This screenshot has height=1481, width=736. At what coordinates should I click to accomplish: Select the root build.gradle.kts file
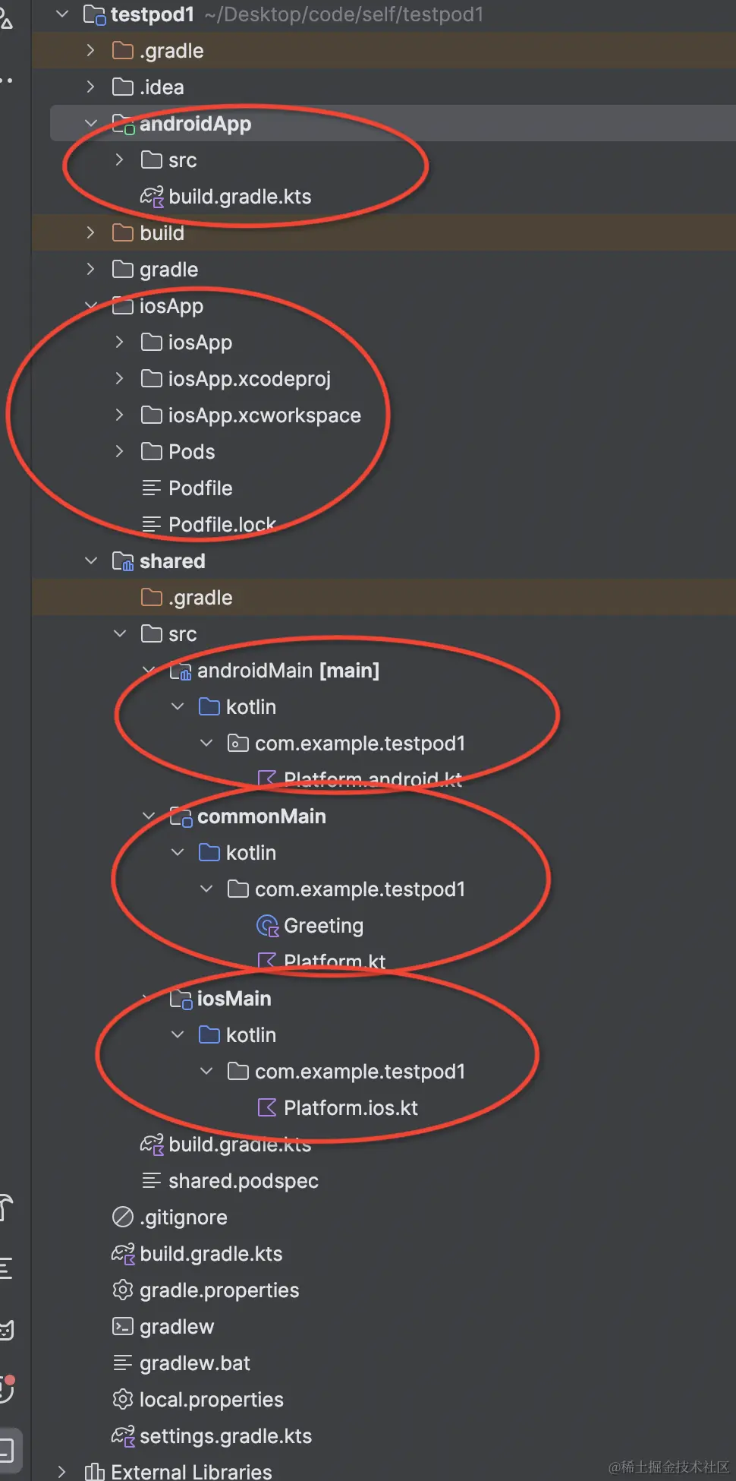point(211,1254)
